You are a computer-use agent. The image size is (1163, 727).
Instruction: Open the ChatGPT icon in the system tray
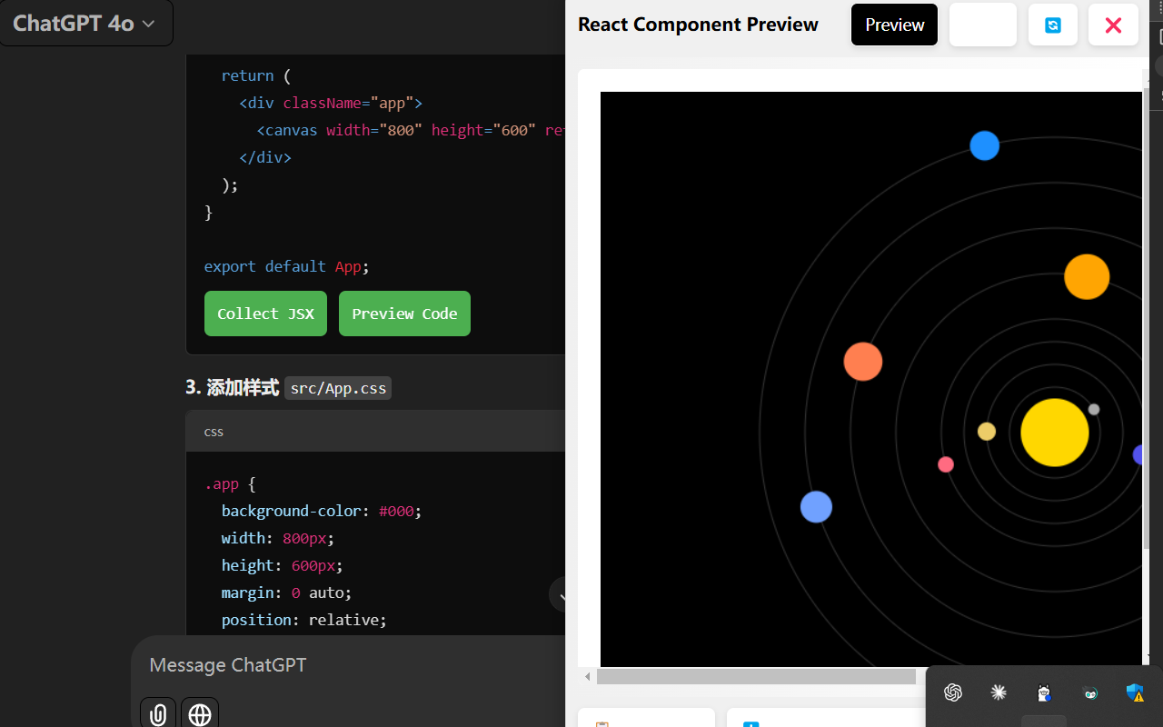tap(953, 692)
